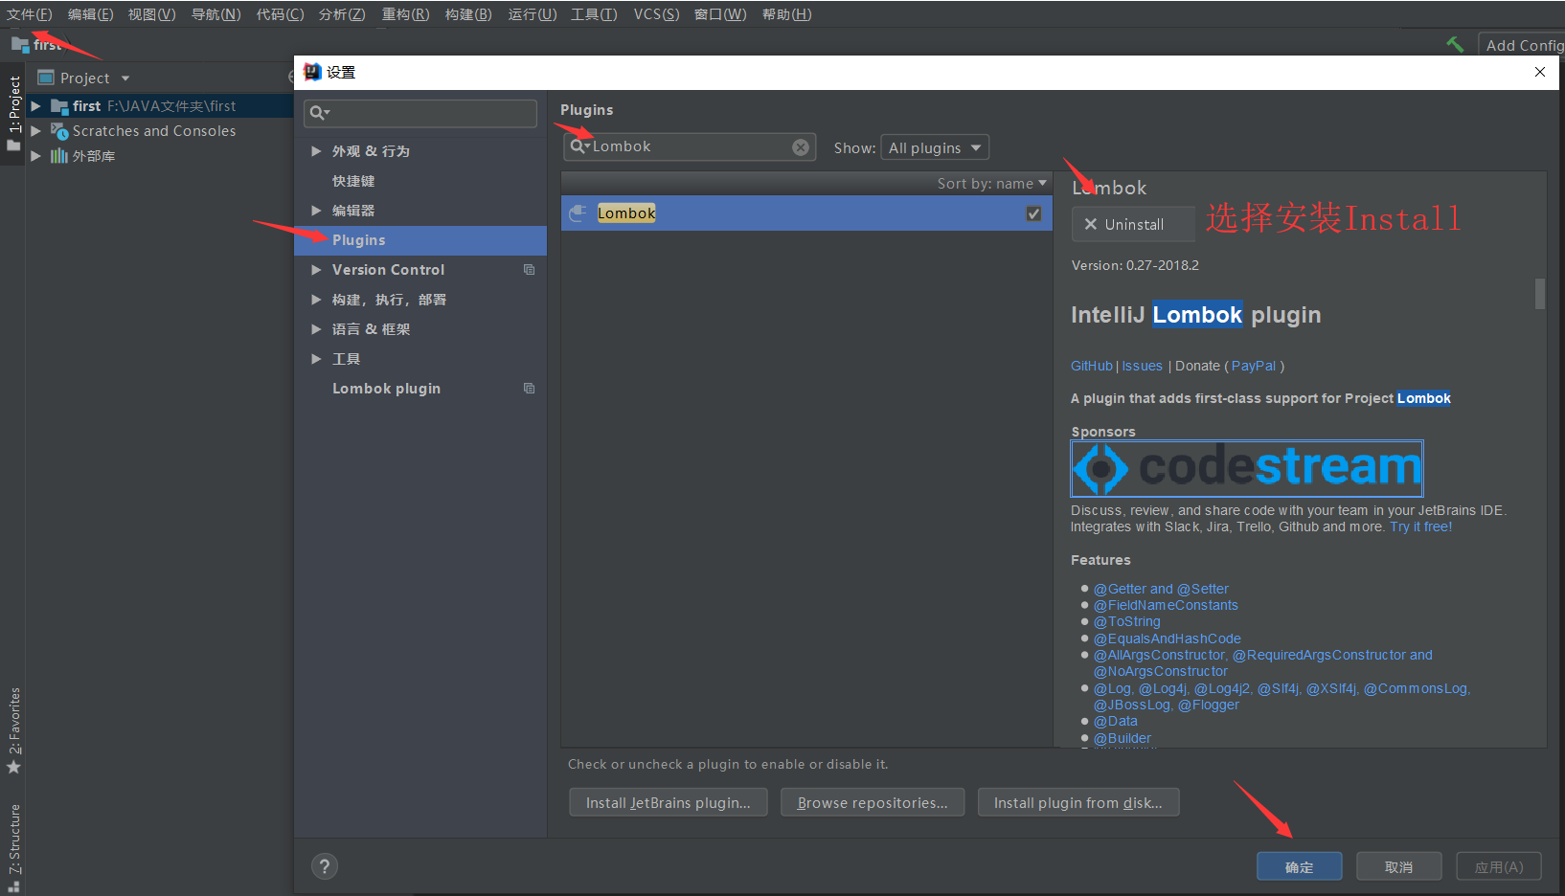Focus the plugin search field containing Lombok
1565x896 pixels.
(x=690, y=146)
